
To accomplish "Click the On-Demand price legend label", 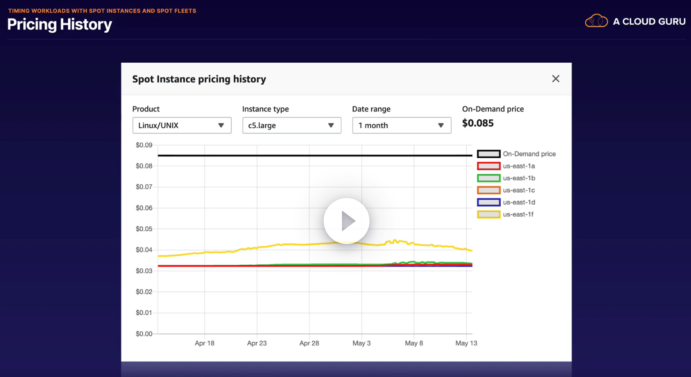I will [x=529, y=154].
